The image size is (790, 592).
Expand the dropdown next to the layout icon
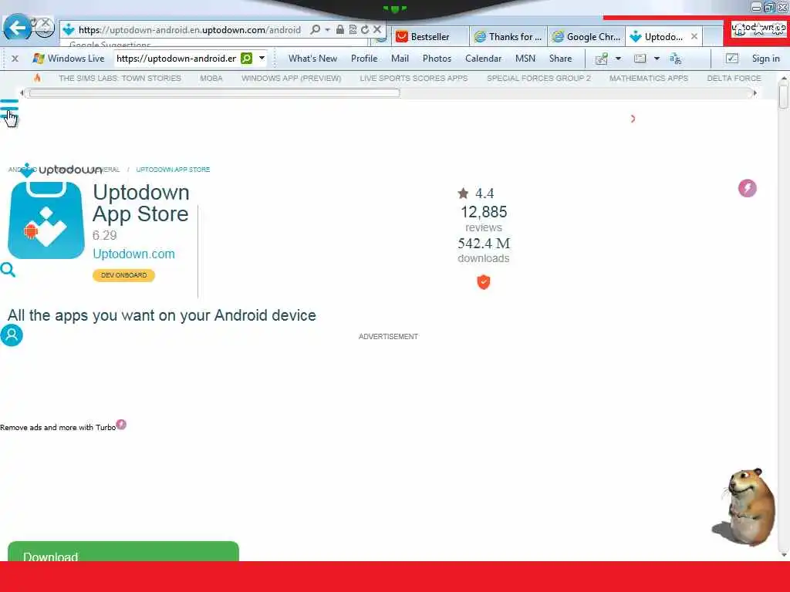pyautogui.click(x=657, y=59)
